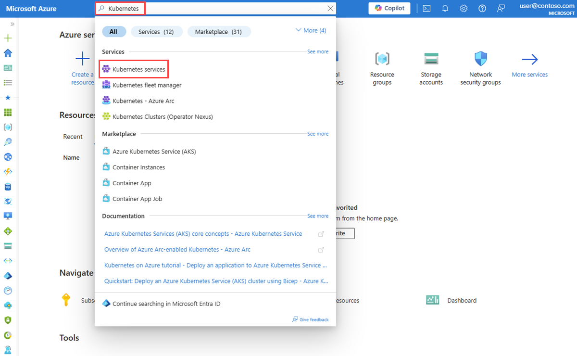The height and width of the screenshot is (356, 577).
Task: Open Resource groups service tile
Action: pos(382,68)
